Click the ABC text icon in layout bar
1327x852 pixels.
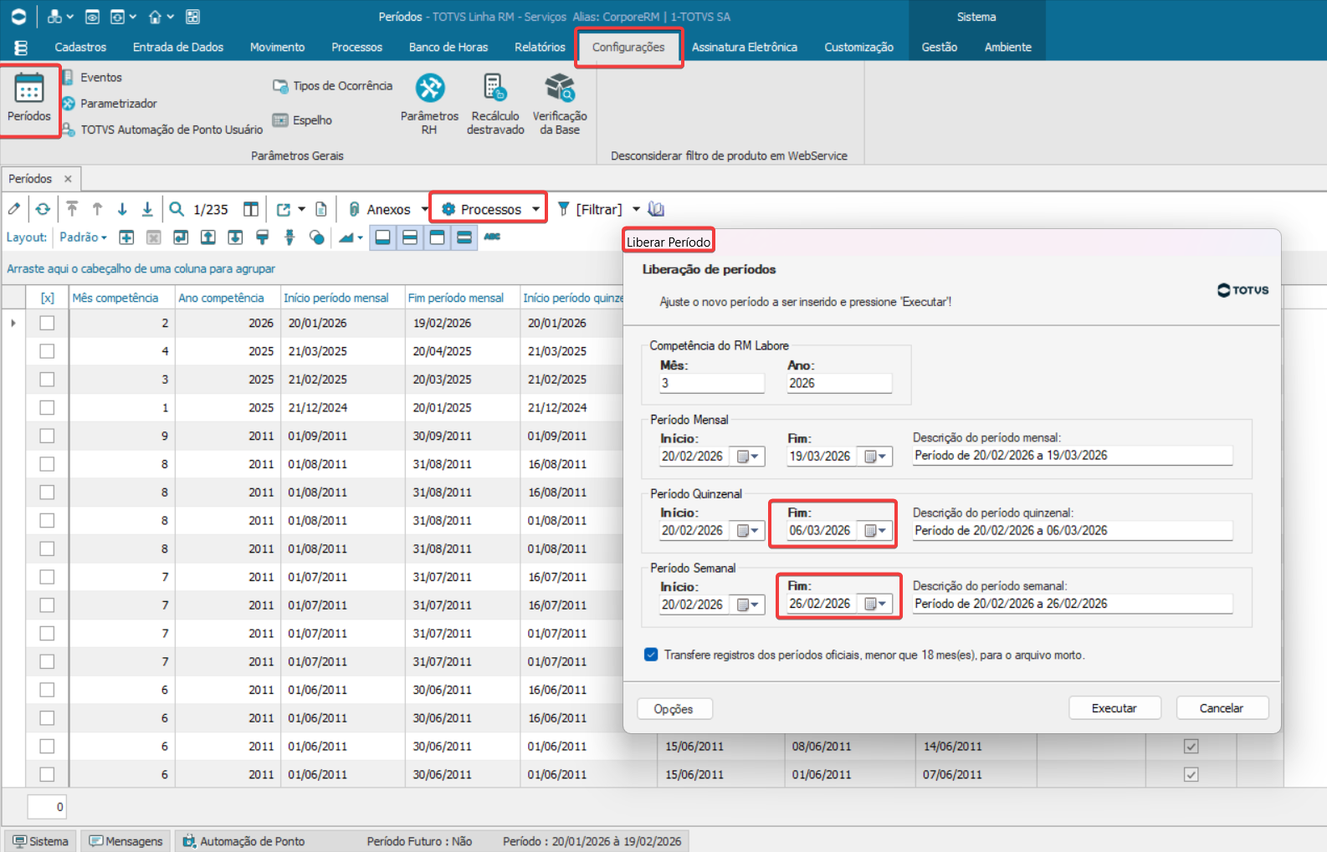(492, 237)
